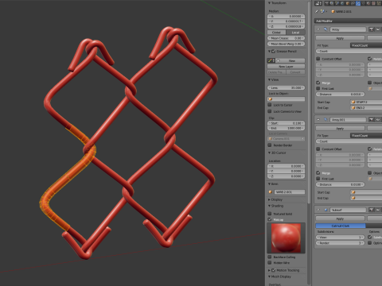
Task: Open the Add Modifier dropdown
Action: coord(348,21)
